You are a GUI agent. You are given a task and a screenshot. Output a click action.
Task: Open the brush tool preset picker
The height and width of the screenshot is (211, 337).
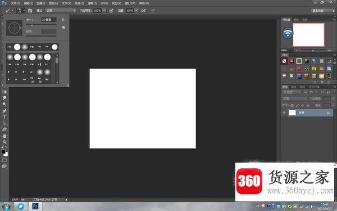pyautogui.click(x=9, y=11)
